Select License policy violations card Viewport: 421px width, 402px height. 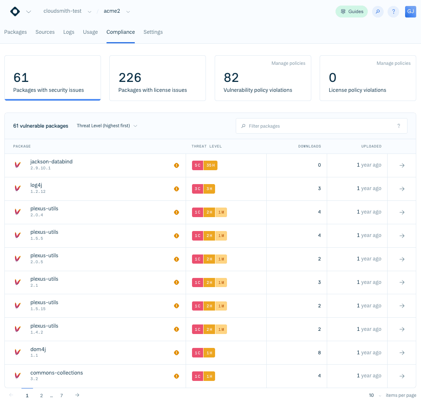pos(368,78)
